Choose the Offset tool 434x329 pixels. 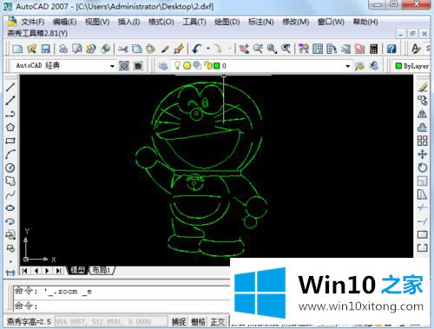coord(423,128)
